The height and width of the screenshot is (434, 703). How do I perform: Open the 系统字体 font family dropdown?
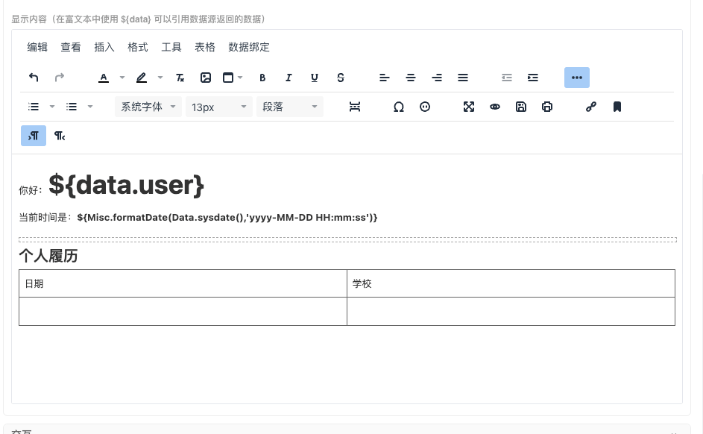pos(148,107)
